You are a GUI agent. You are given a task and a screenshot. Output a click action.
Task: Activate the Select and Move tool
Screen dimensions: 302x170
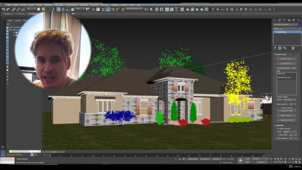coord(59,9)
